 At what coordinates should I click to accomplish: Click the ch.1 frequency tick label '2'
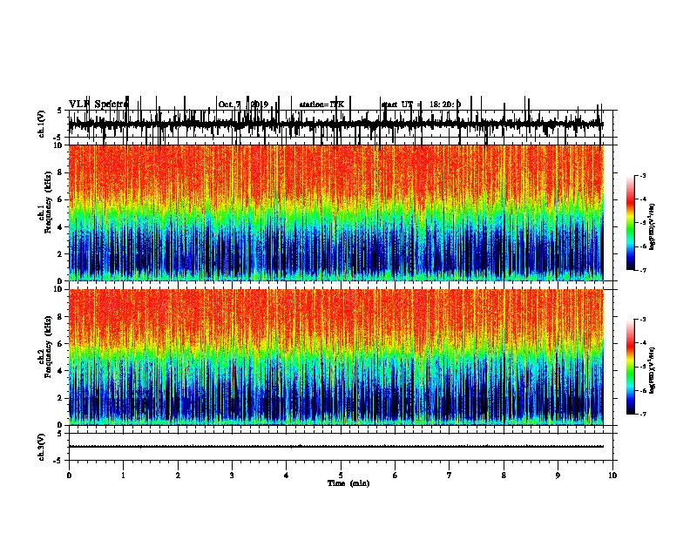tap(61, 253)
